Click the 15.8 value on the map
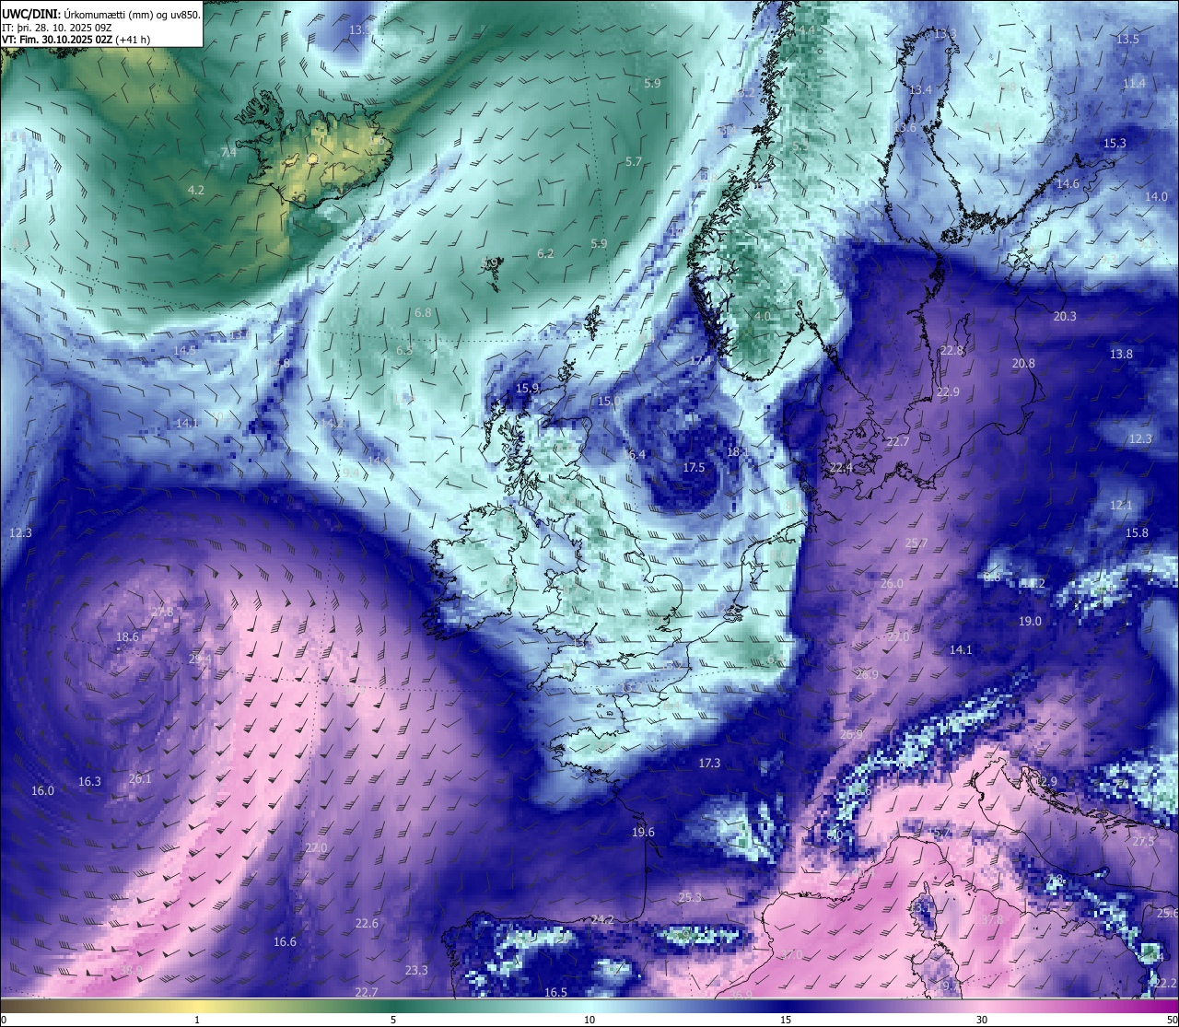Image resolution: width=1179 pixels, height=1027 pixels. tap(1138, 533)
